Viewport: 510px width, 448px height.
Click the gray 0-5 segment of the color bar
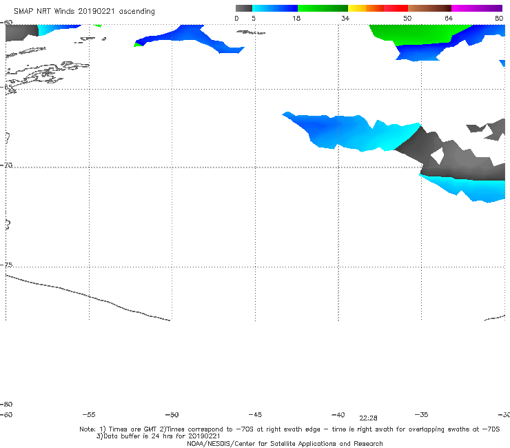pyautogui.click(x=244, y=8)
